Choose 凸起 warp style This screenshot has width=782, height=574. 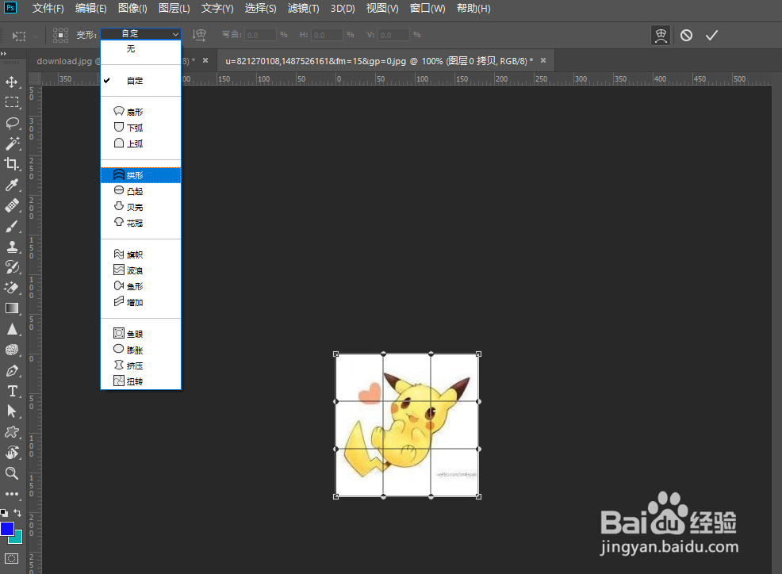click(140, 191)
